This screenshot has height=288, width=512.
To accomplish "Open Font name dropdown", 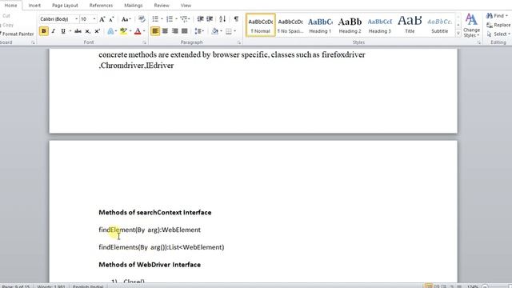I will (77, 19).
